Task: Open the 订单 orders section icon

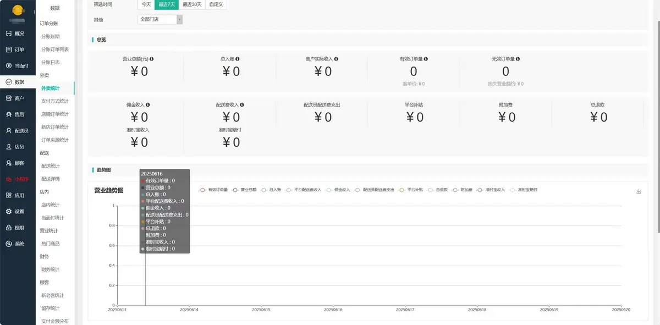Action: [x=9, y=49]
